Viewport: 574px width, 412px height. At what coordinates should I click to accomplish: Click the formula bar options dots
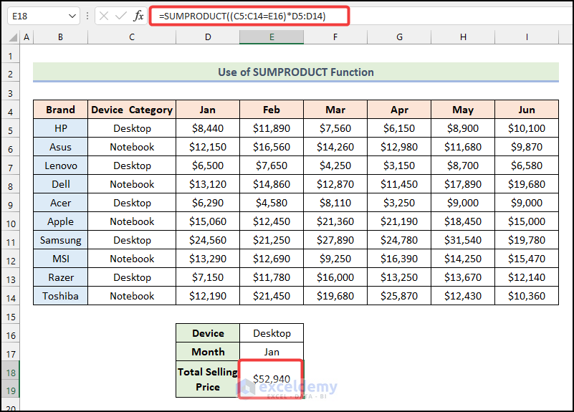click(x=87, y=16)
